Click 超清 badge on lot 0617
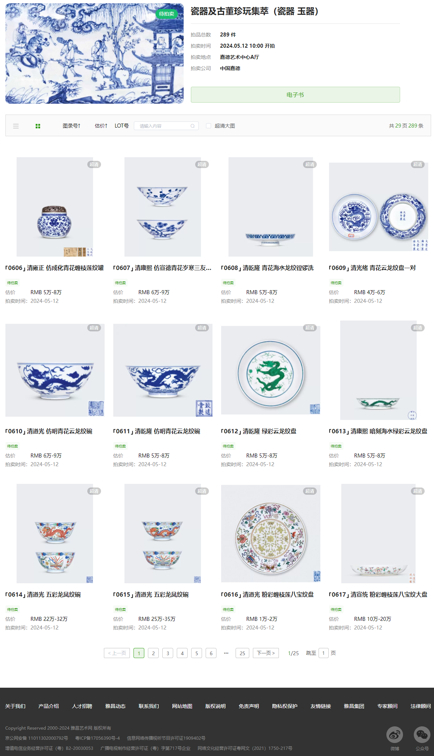The width and height of the screenshot is (434, 756). pos(418,491)
